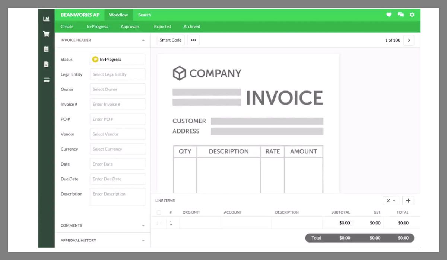Viewport: 447px width, 260px height.
Task: Open the In-Progress submenu tab
Action: point(98,26)
